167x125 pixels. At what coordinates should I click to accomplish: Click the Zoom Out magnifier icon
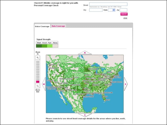click(38, 86)
